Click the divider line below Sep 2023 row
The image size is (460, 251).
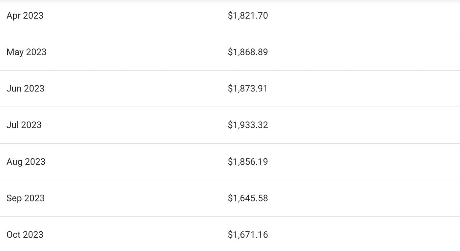(230, 217)
